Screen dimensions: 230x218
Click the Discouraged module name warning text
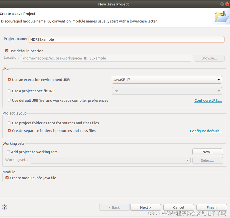coord(79,21)
